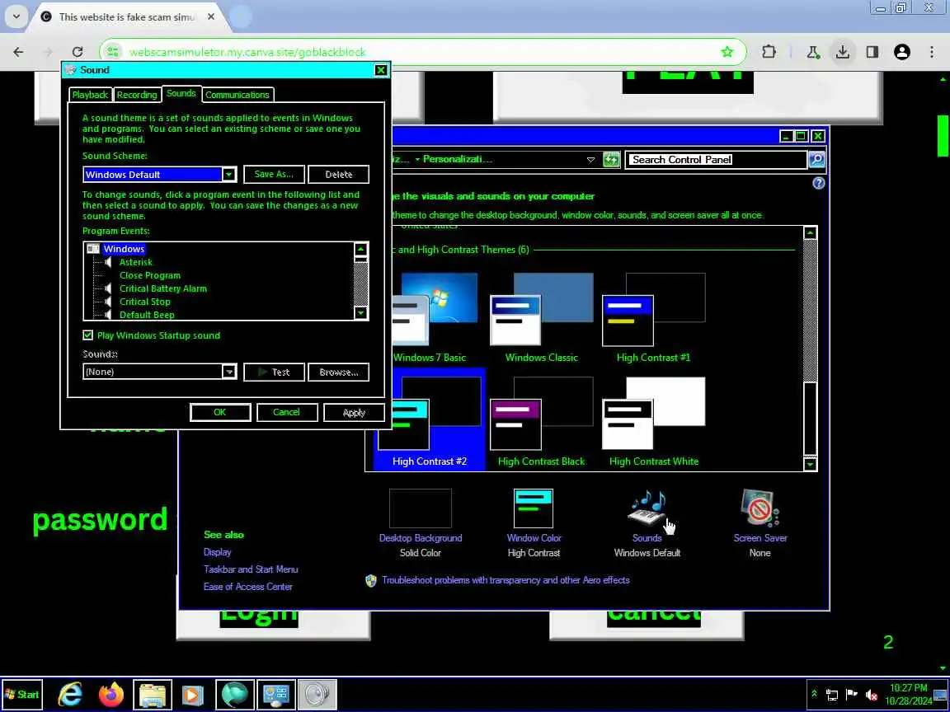This screenshot has width=950, height=712.
Task: Go back in Chrome
Action: tap(18, 52)
